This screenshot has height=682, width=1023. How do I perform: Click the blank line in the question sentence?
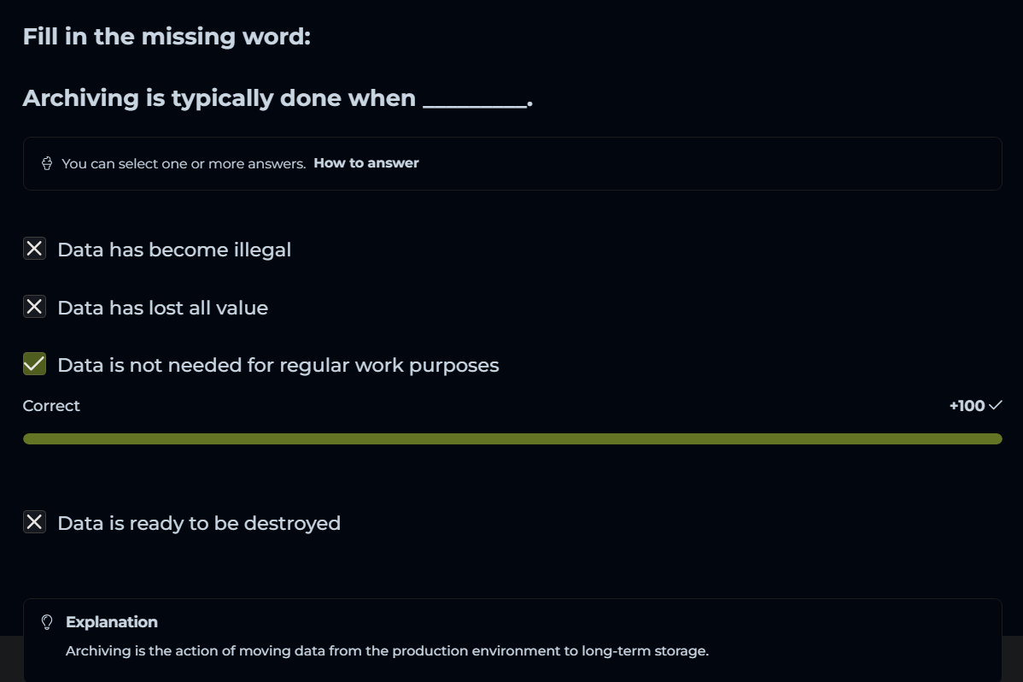pos(475,101)
